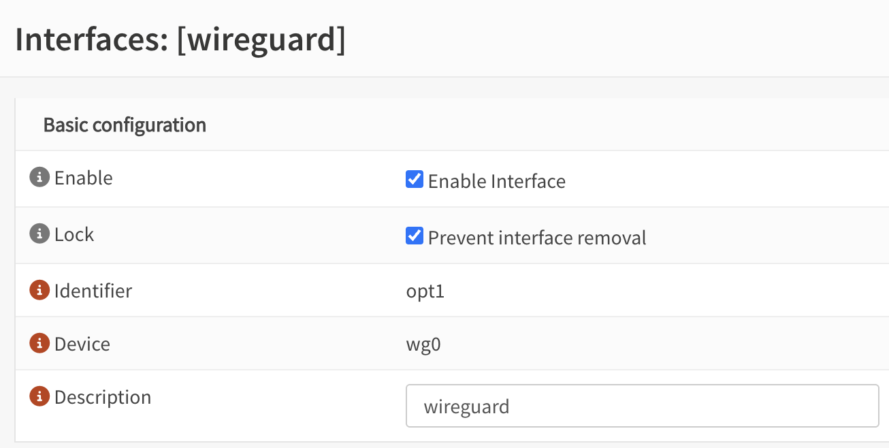Click the "Identifier" row label

coord(93,291)
